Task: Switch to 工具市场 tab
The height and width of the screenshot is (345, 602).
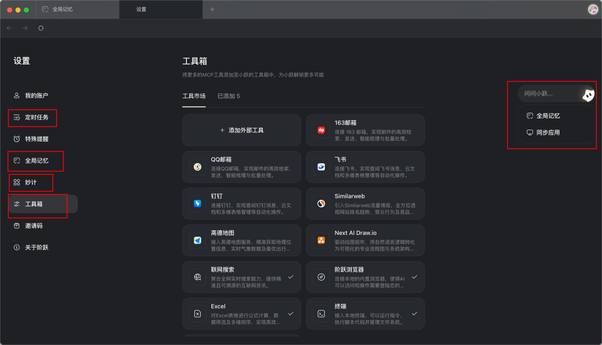Action: [x=194, y=96]
